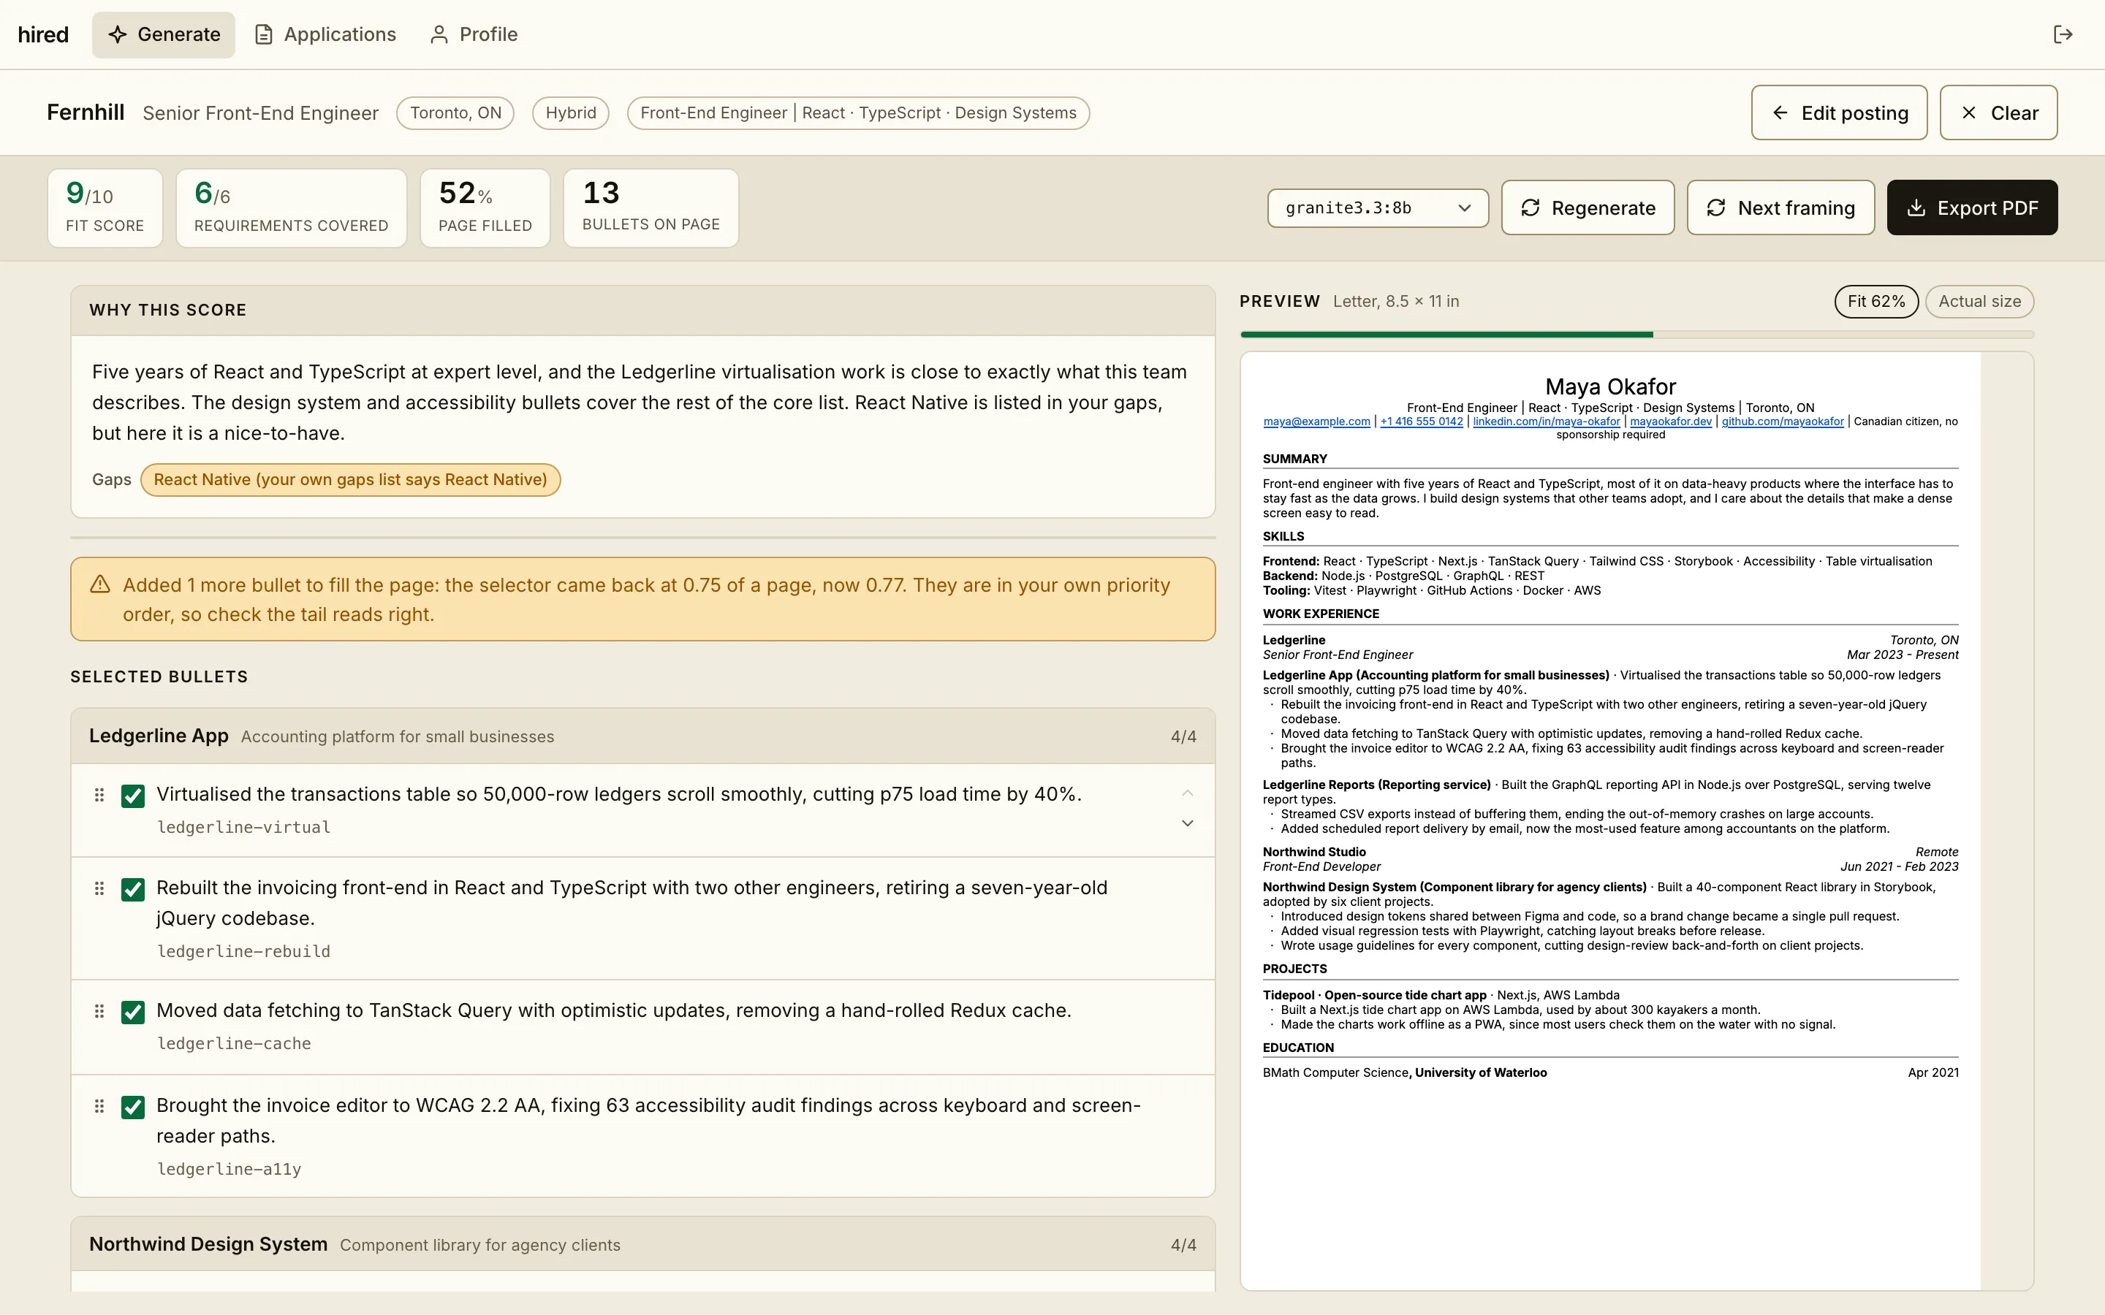Uncheck the TanStack Query data fetching bullet
The height and width of the screenshot is (1315, 2105).
point(133,1013)
